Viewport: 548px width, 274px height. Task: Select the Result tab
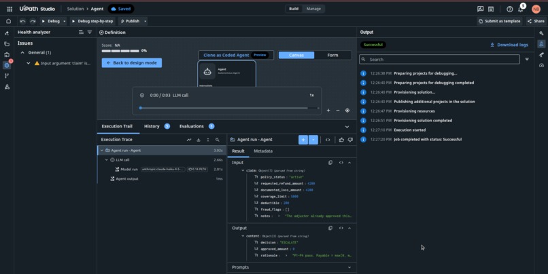(238, 151)
